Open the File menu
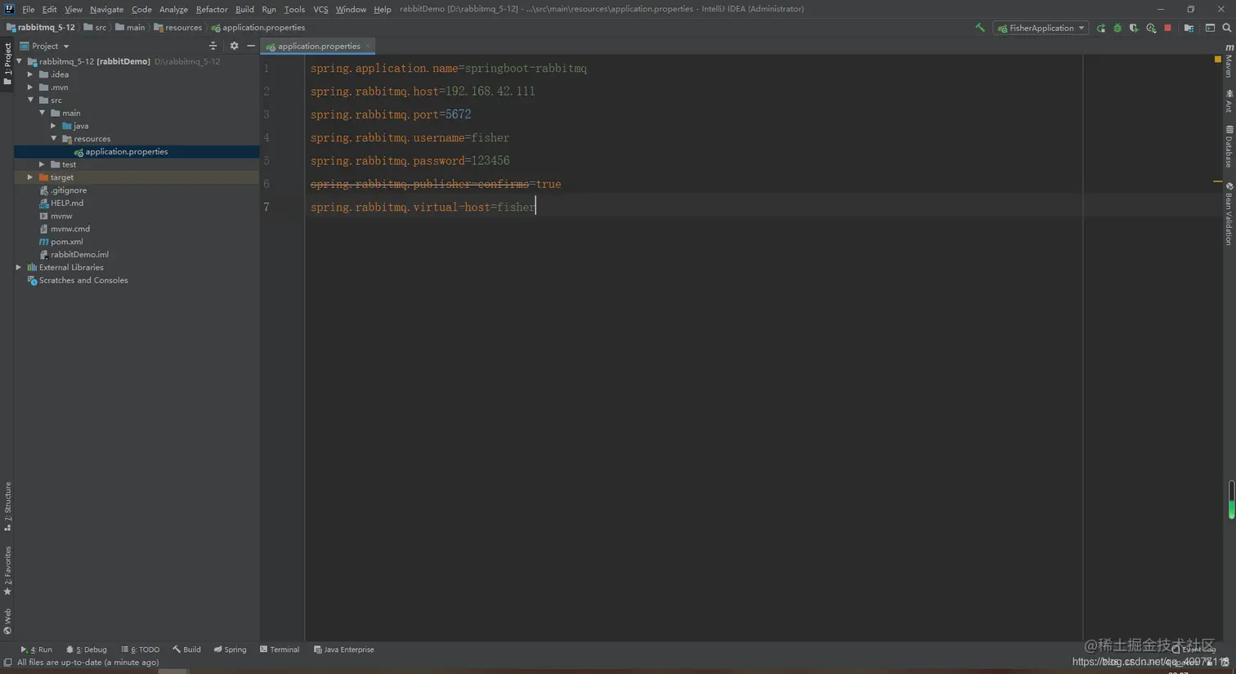The height and width of the screenshot is (674, 1236). (29, 9)
